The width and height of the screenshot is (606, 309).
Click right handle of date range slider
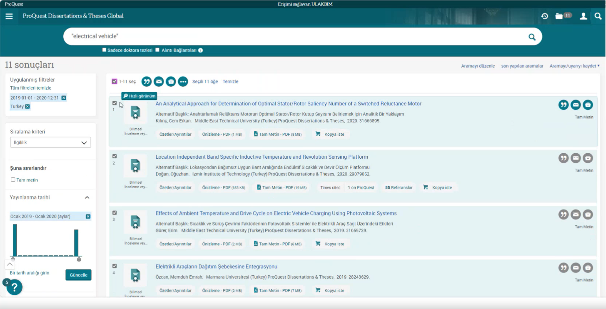click(79, 259)
